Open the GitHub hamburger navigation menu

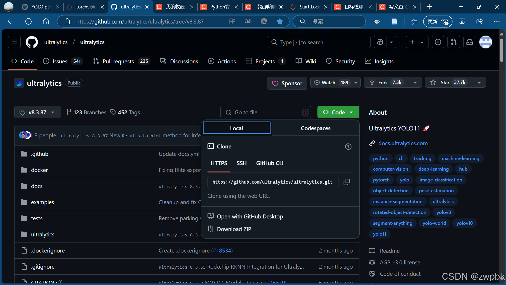tap(14, 42)
